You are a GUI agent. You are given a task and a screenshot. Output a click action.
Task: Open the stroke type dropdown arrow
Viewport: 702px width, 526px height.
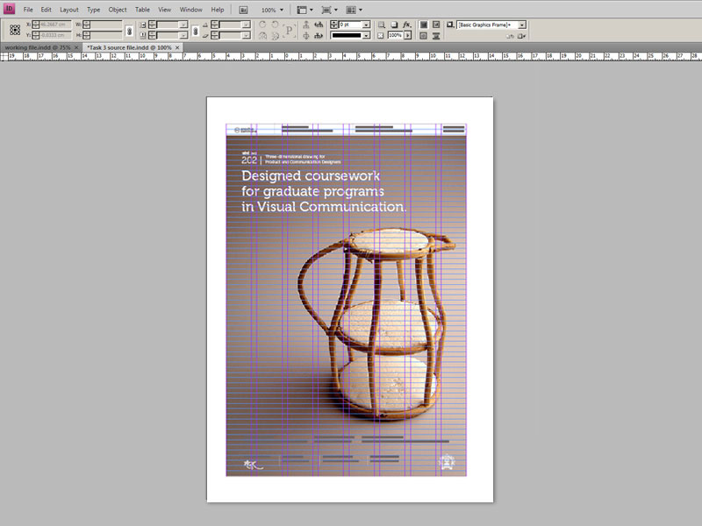366,35
